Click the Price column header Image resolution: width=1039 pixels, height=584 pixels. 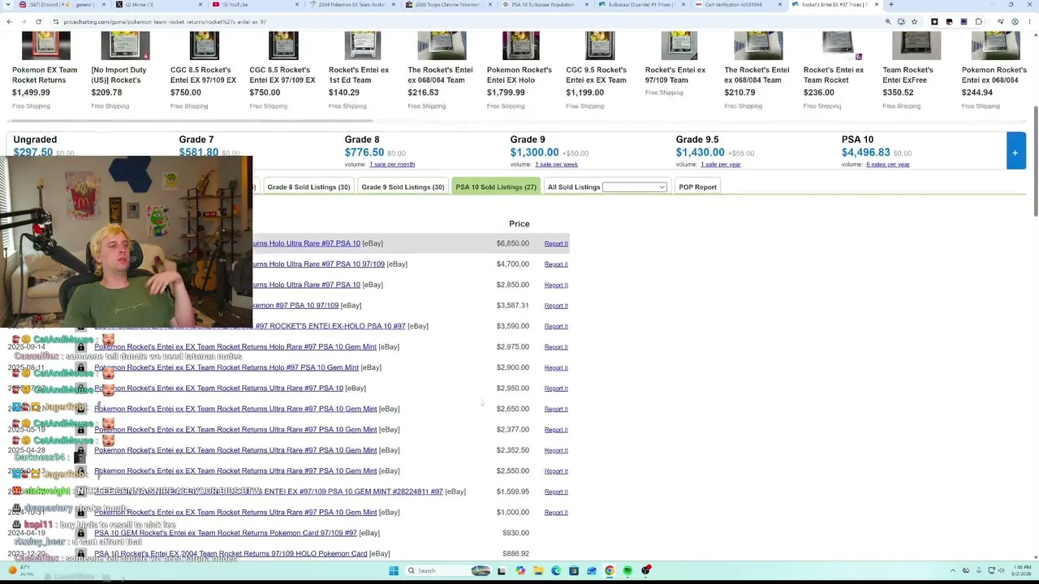coord(519,224)
